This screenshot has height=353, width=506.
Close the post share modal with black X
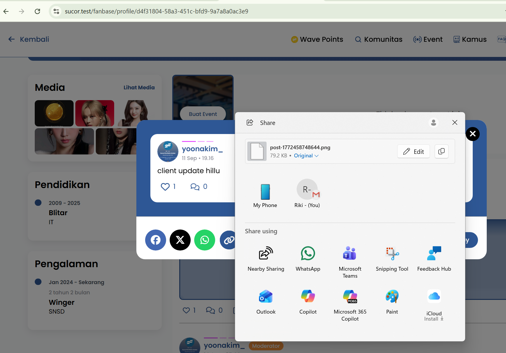pos(473,134)
